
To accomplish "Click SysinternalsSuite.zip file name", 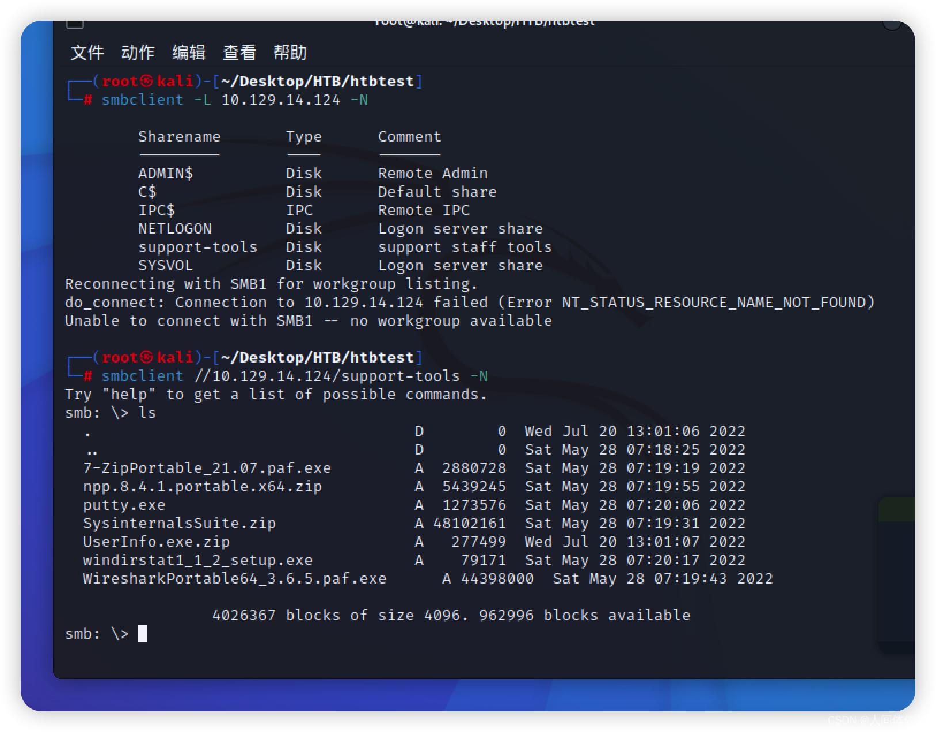I will tap(180, 523).
